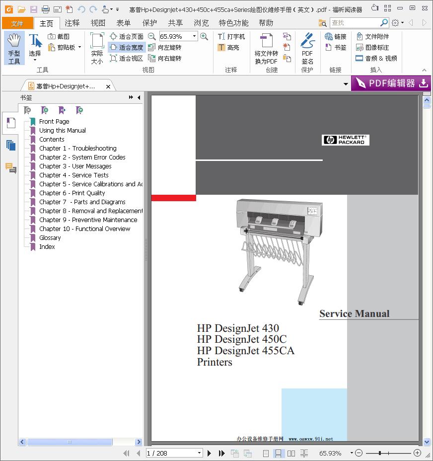
Task: Switch to the Form (表单) tab
Action: coord(124,23)
